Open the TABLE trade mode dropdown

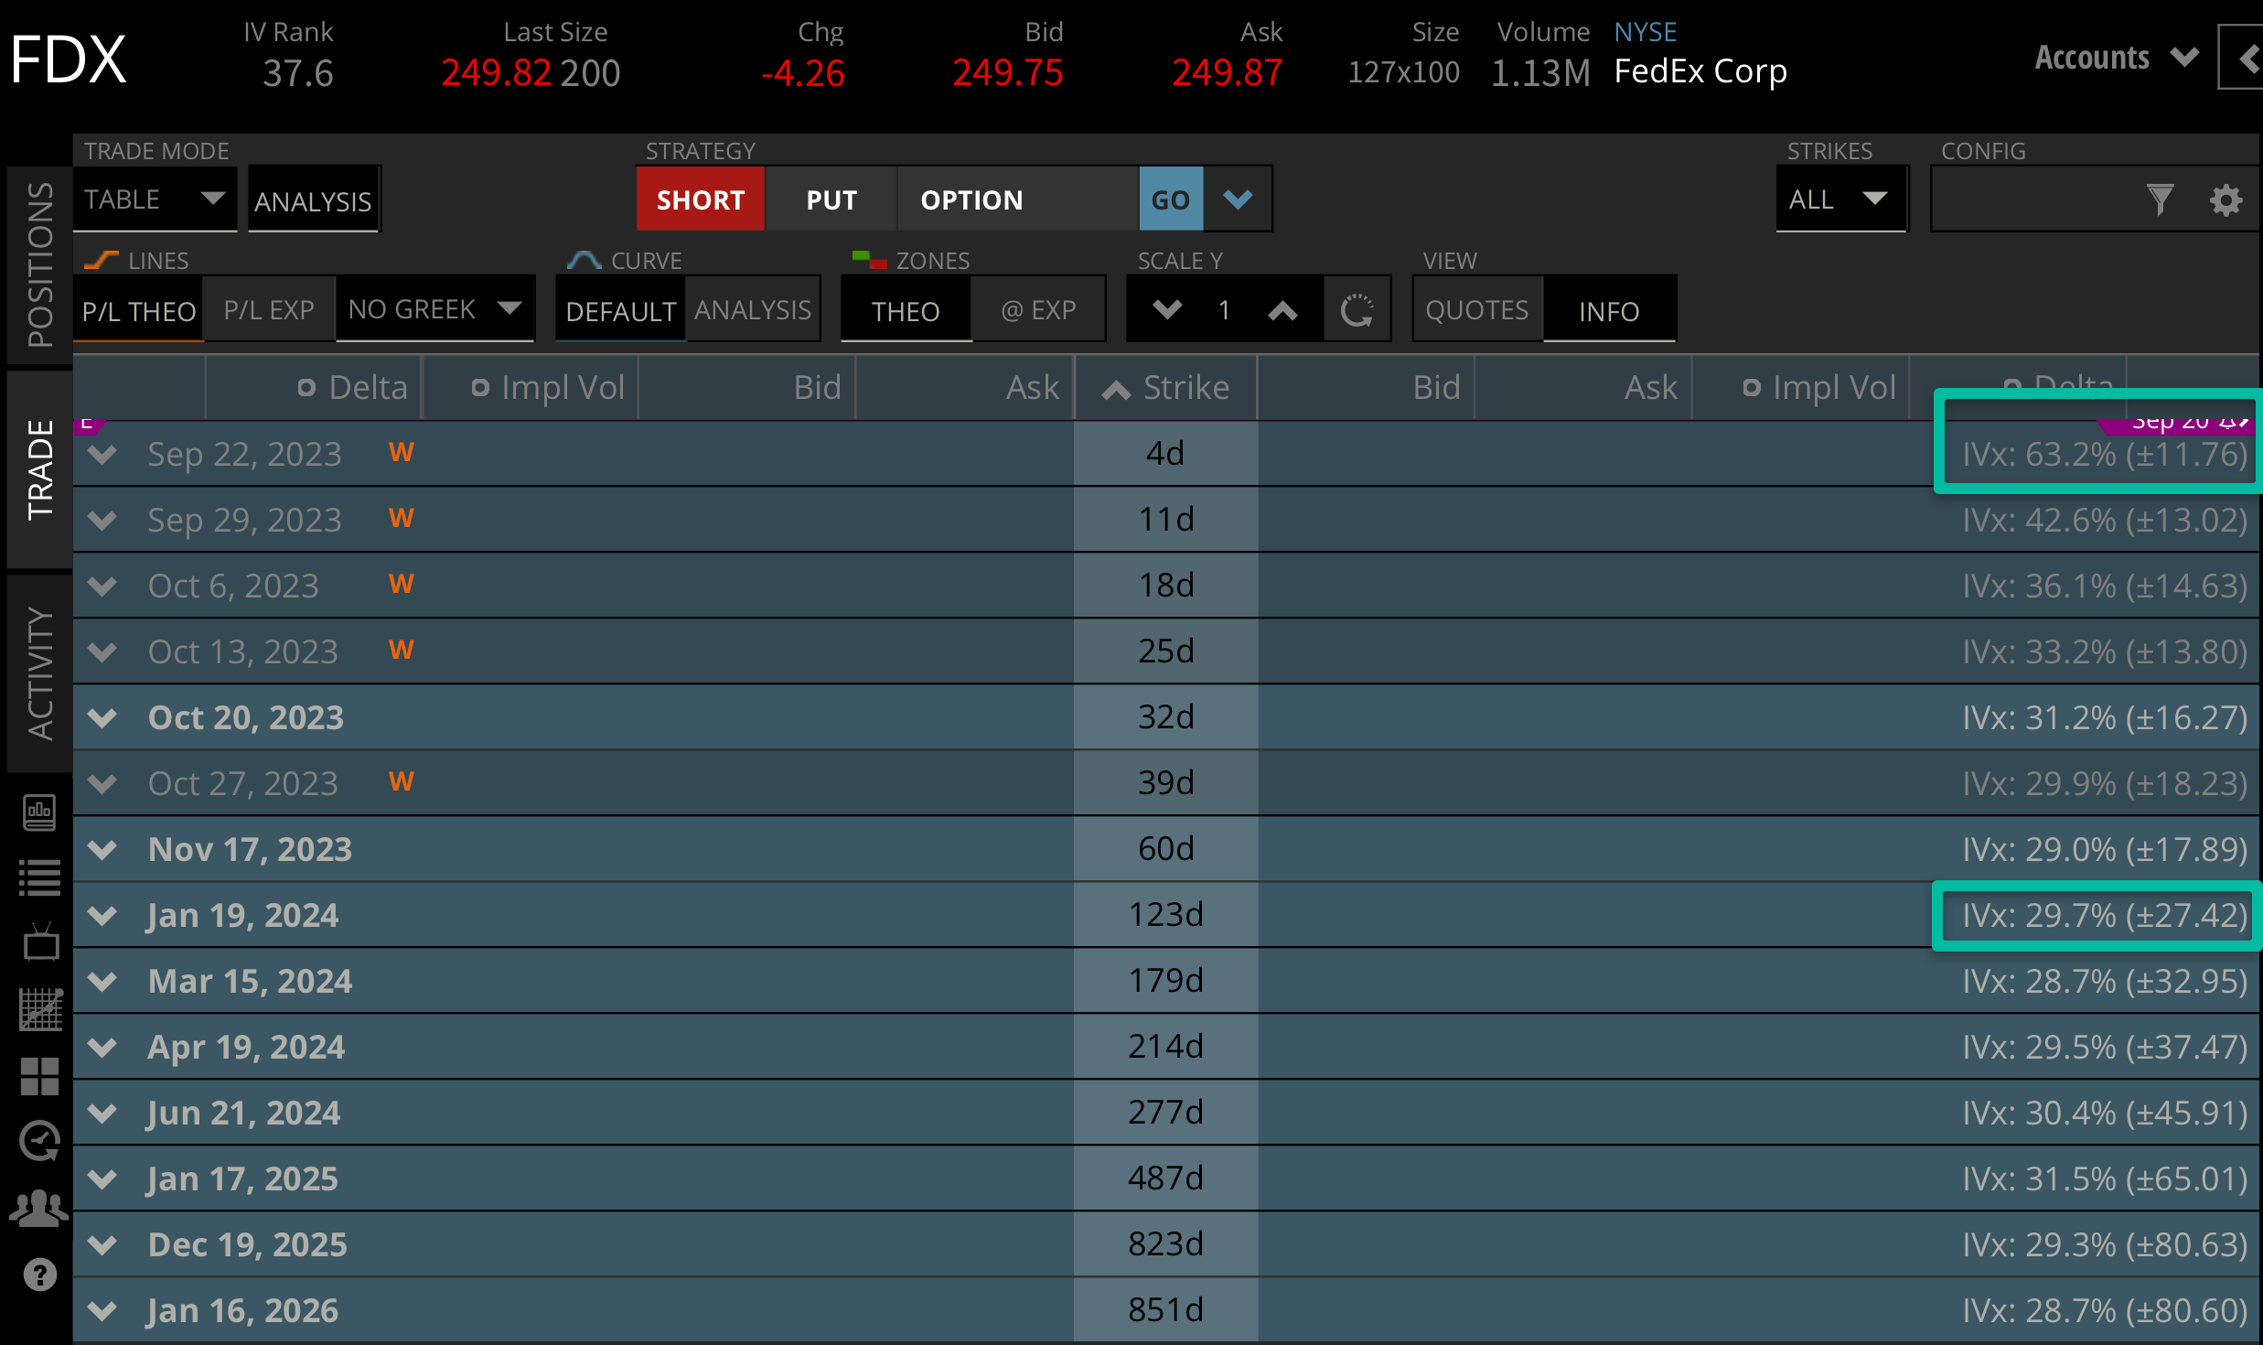tap(154, 199)
